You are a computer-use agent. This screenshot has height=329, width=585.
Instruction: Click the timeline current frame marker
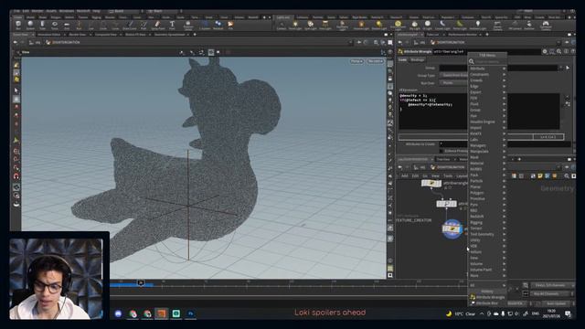(x=141, y=282)
